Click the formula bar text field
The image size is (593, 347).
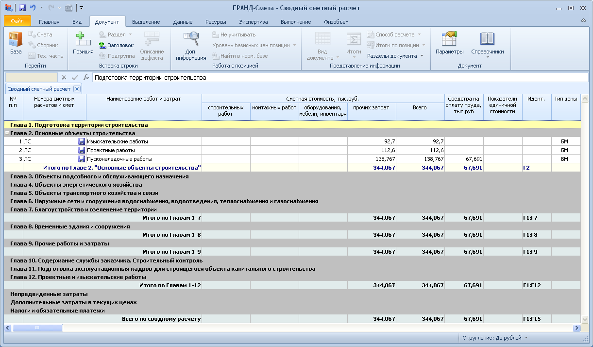(340, 77)
